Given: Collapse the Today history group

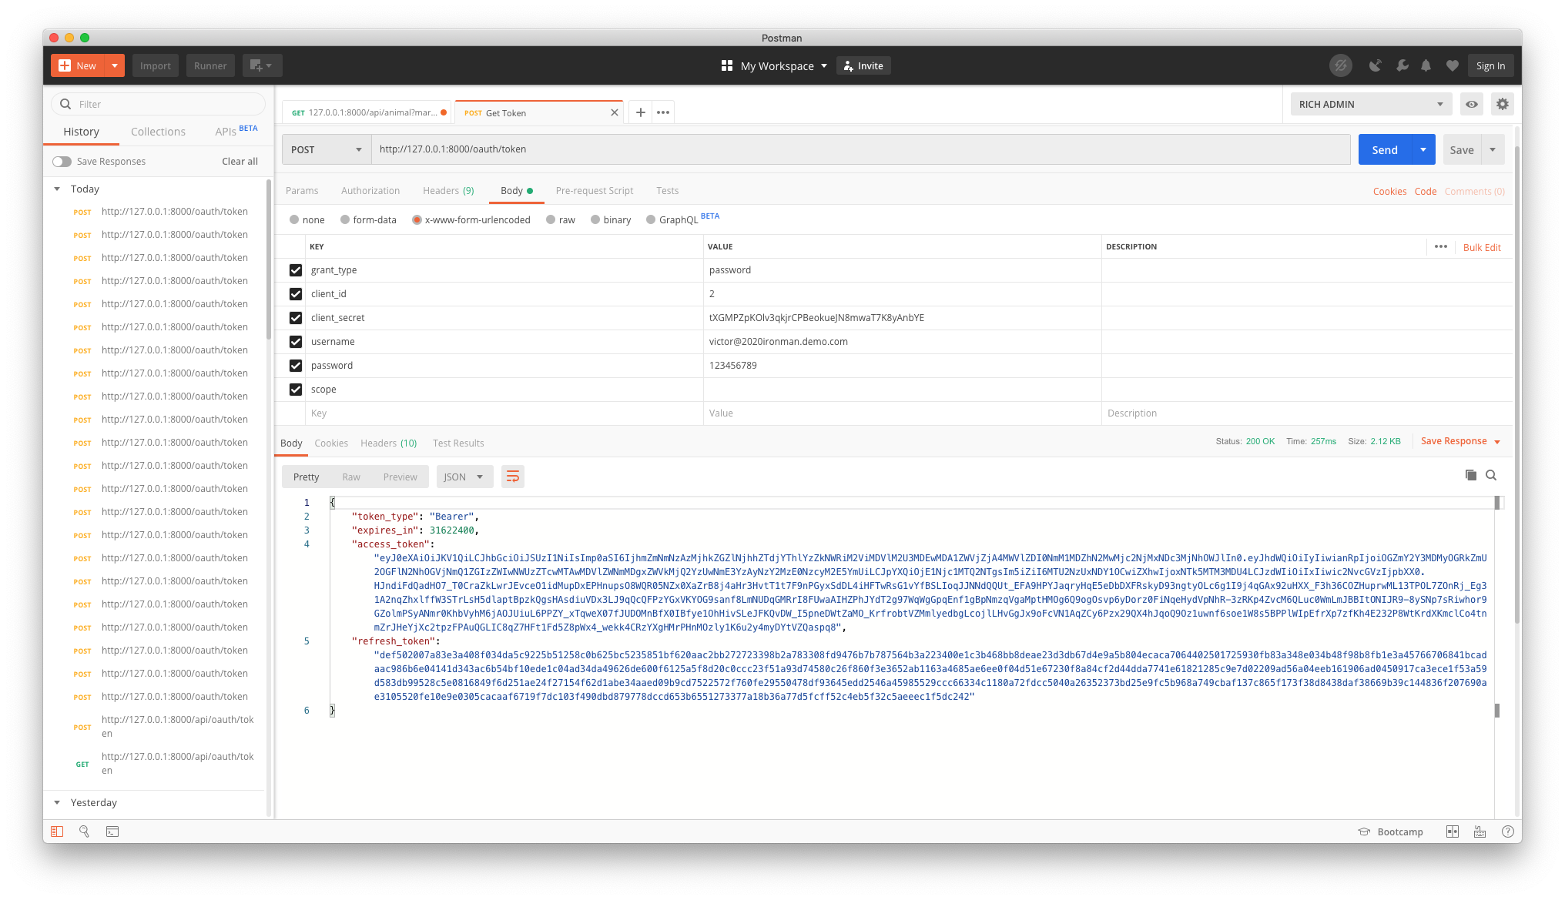Looking at the screenshot, I should (57, 189).
